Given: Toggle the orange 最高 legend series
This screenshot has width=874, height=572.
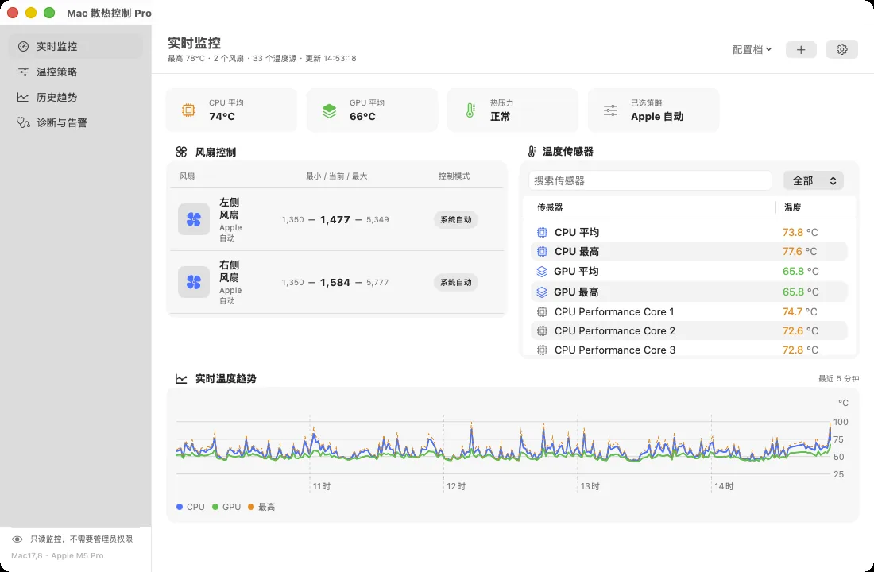Looking at the screenshot, I should coord(261,507).
